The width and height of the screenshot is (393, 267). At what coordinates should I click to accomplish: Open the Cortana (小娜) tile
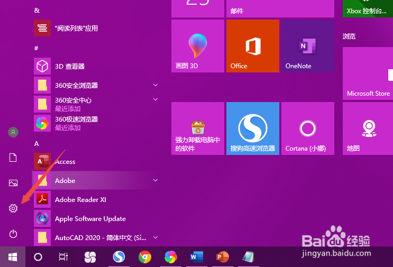pyautogui.click(x=308, y=128)
